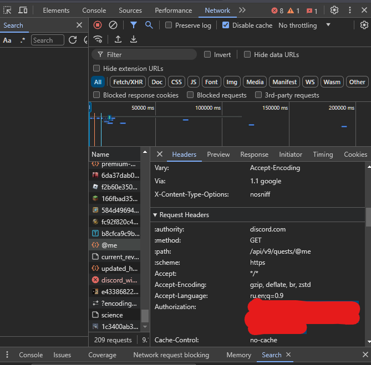
Task: Toggle match case Aa in Search
Action: coord(7,40)
